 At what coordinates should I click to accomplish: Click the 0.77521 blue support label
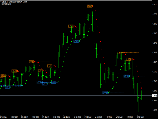[126, 76]
